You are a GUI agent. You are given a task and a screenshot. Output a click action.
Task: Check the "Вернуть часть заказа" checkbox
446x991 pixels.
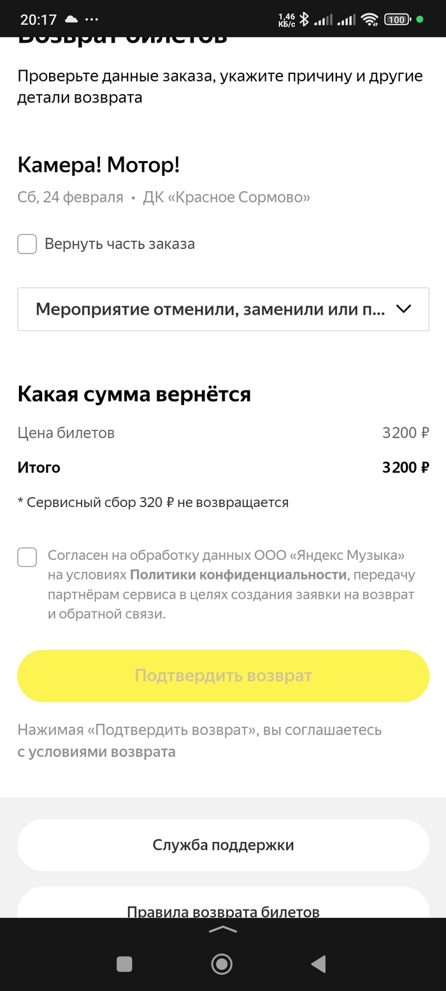click(x=27, y=244)
